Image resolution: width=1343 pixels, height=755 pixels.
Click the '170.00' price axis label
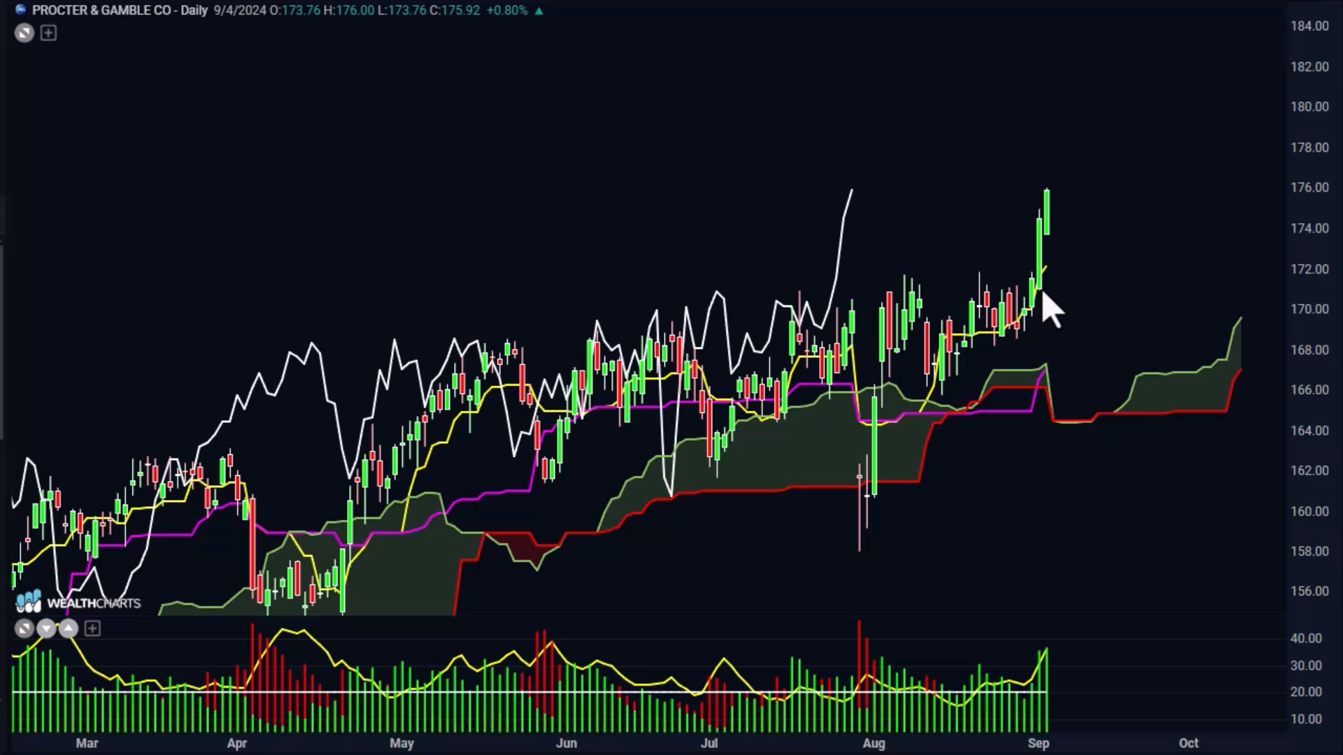coord(1309,308)
